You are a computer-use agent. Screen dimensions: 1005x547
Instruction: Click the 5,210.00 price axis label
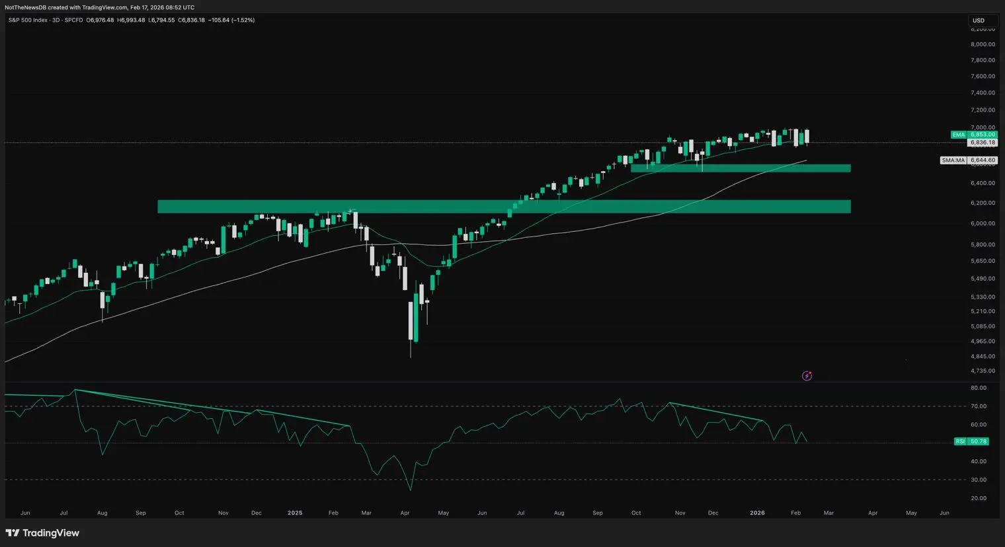click(983, 311)
